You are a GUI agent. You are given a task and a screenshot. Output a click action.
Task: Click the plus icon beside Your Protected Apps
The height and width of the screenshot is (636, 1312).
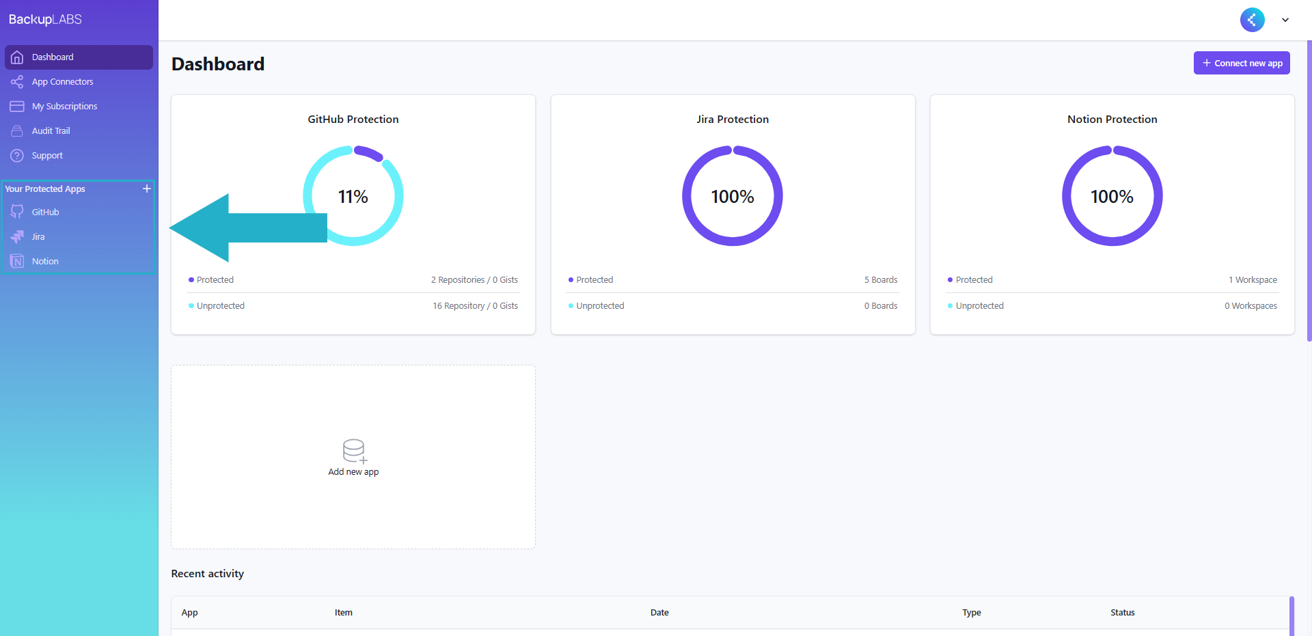(x=146, y=189)
